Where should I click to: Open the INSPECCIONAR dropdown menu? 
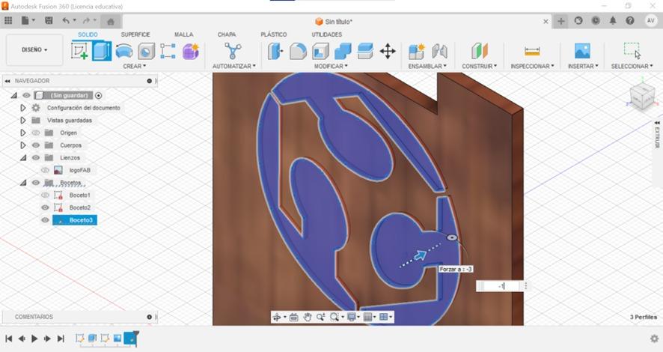532,67
